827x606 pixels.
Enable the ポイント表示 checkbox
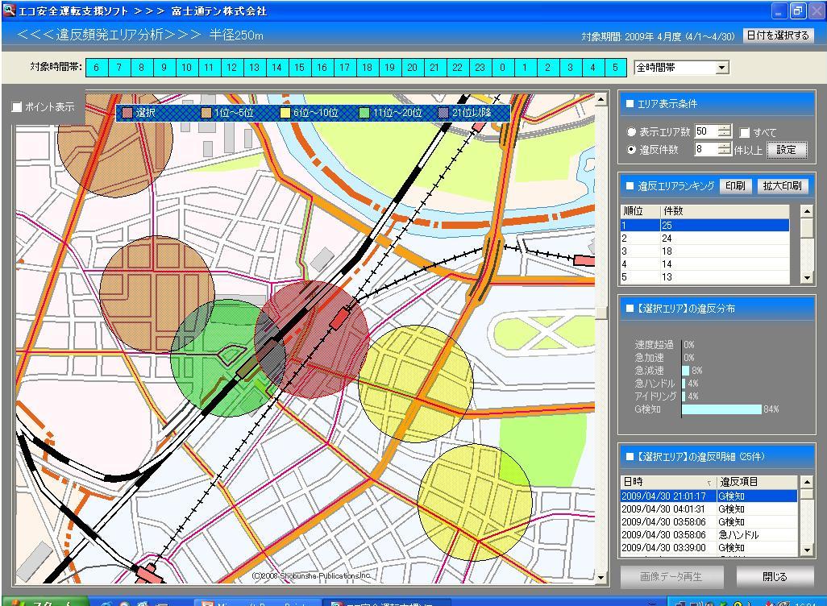tap(17, 107)
